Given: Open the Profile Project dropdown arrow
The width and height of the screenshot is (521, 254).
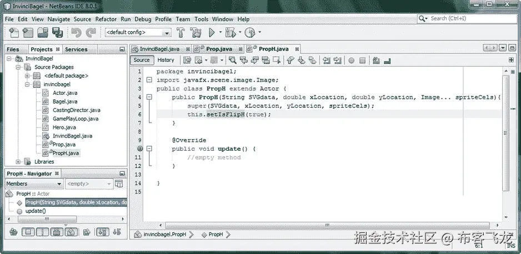Looking at the screenshot, I should tap(259, 32).
